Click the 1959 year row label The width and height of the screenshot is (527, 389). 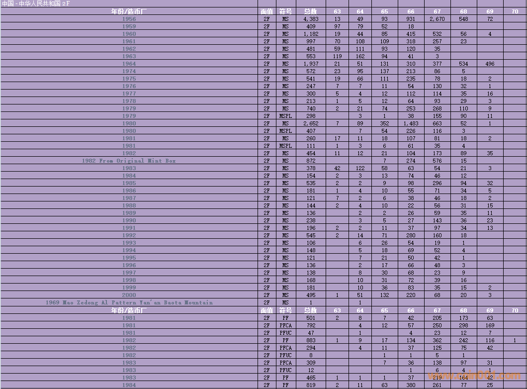pos(129,26)
